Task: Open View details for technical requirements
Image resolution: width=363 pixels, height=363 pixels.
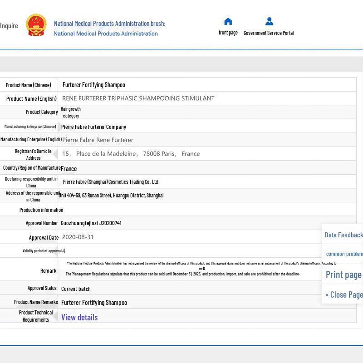Action: (79, 317)
